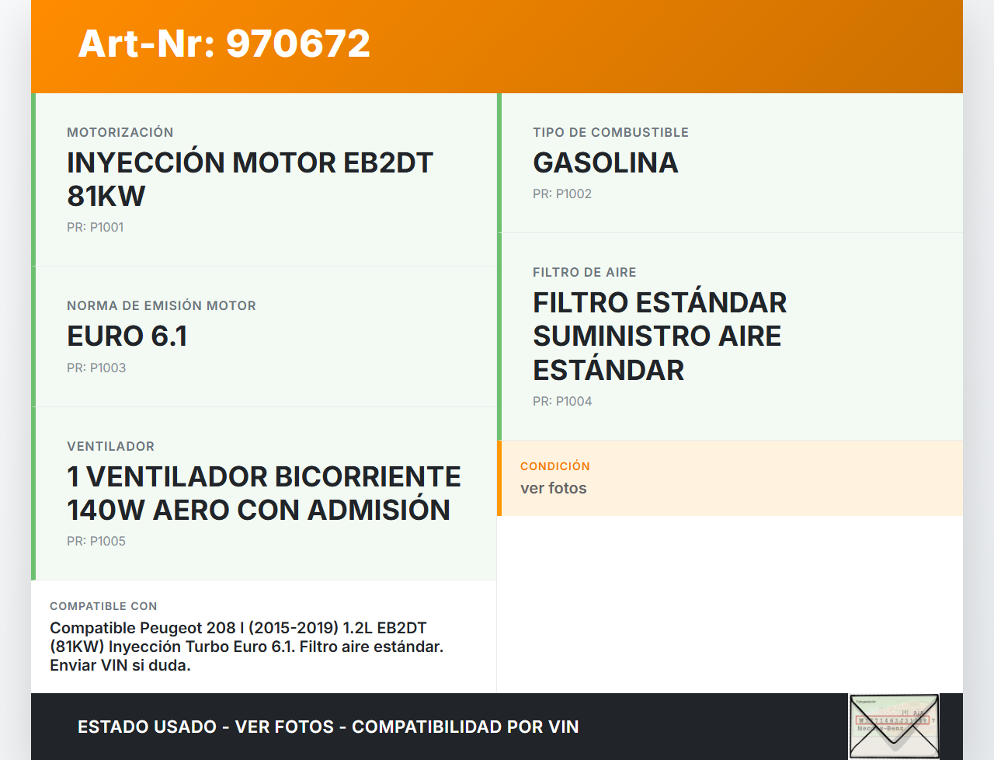Click the GASOLINA fuel type value
Screen dimensions: 994x760
(605, 162)
